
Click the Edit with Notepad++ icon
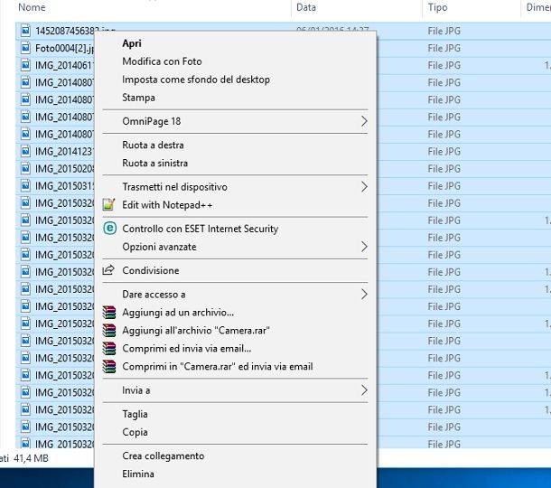pos(109,205)
